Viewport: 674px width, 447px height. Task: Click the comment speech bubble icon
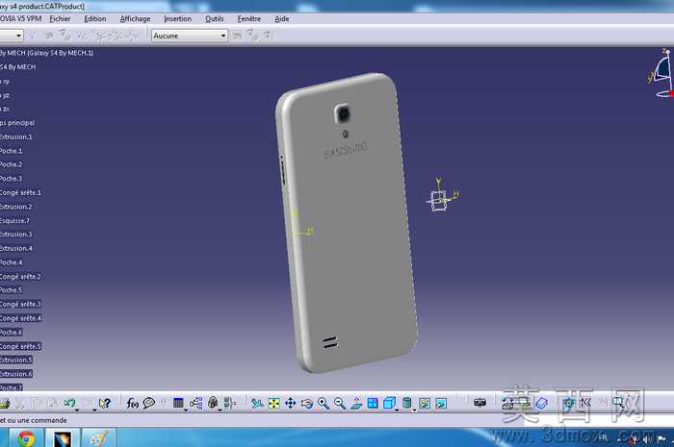(148, 403)
